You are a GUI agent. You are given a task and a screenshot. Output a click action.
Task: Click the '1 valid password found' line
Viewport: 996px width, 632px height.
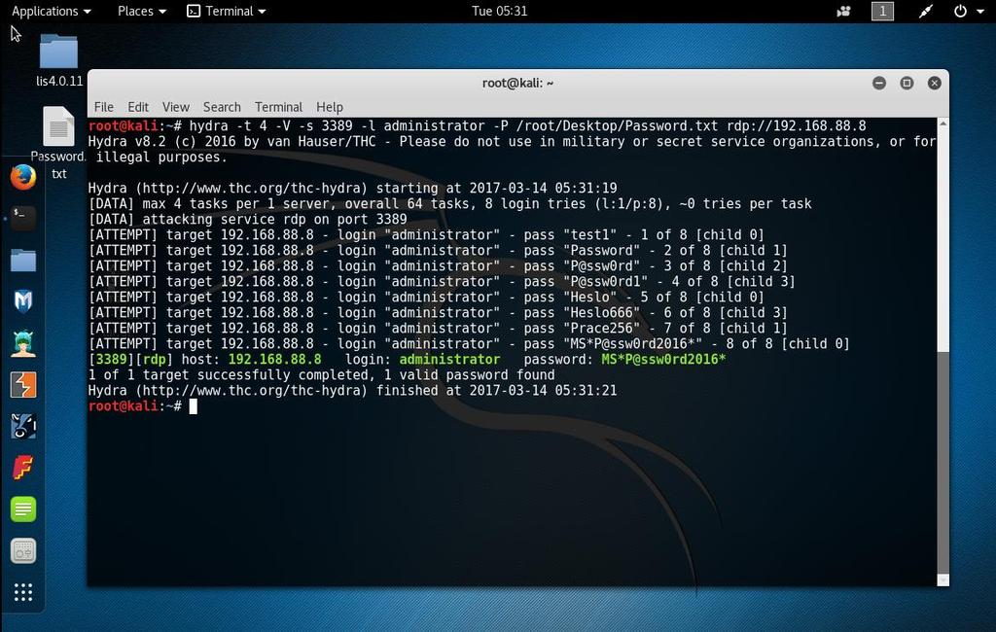[x=321, y=374]
